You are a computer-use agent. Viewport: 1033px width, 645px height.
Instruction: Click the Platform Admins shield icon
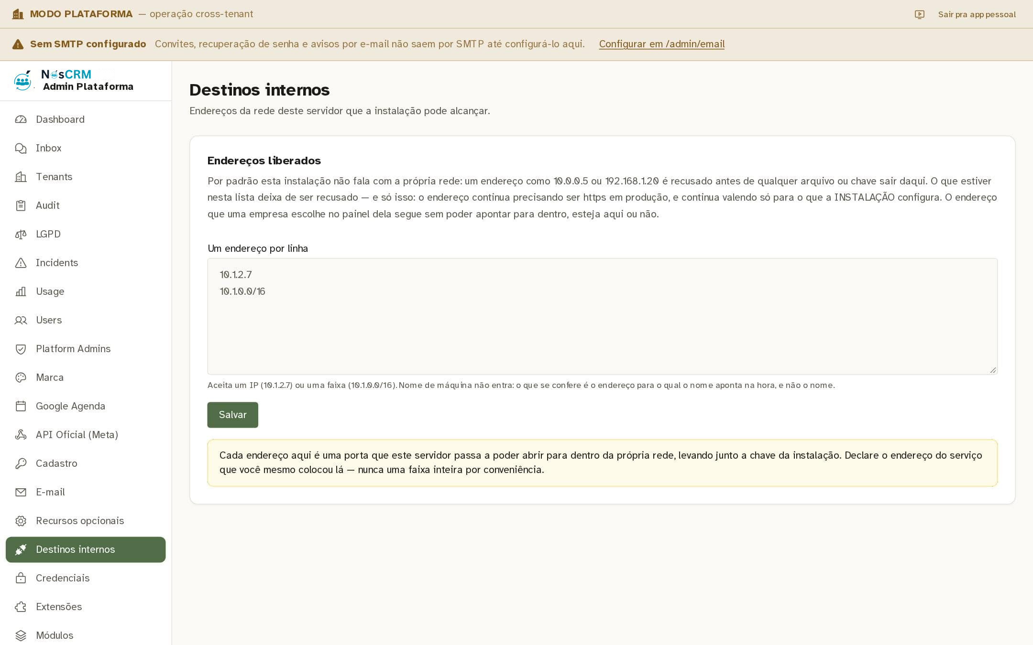pos(21,349)
